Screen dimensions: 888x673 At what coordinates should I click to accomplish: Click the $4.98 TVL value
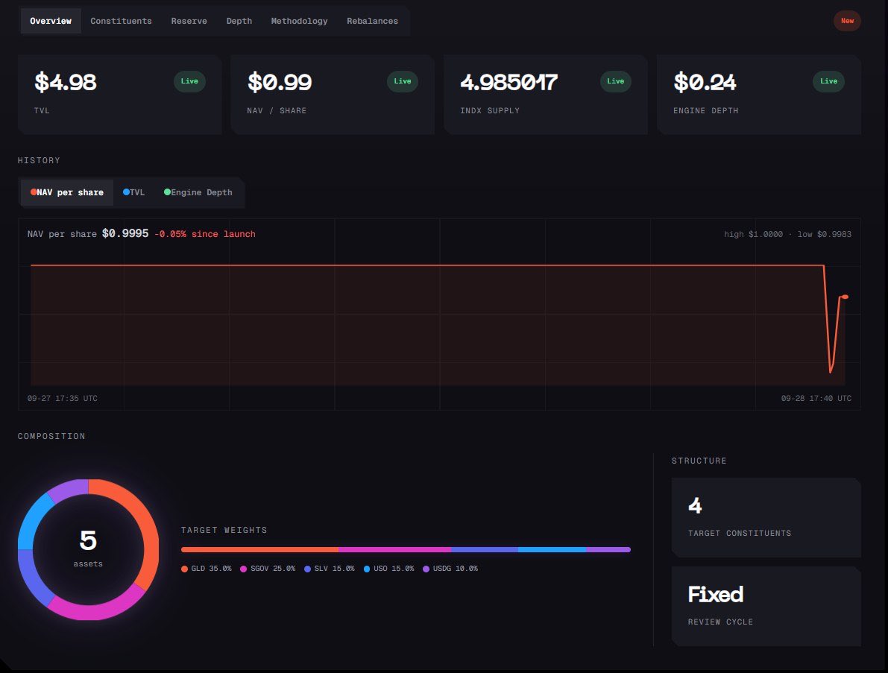66,82
